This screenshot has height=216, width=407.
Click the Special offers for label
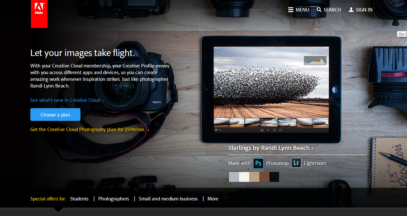pyautogui.click(x=48, y=199)
